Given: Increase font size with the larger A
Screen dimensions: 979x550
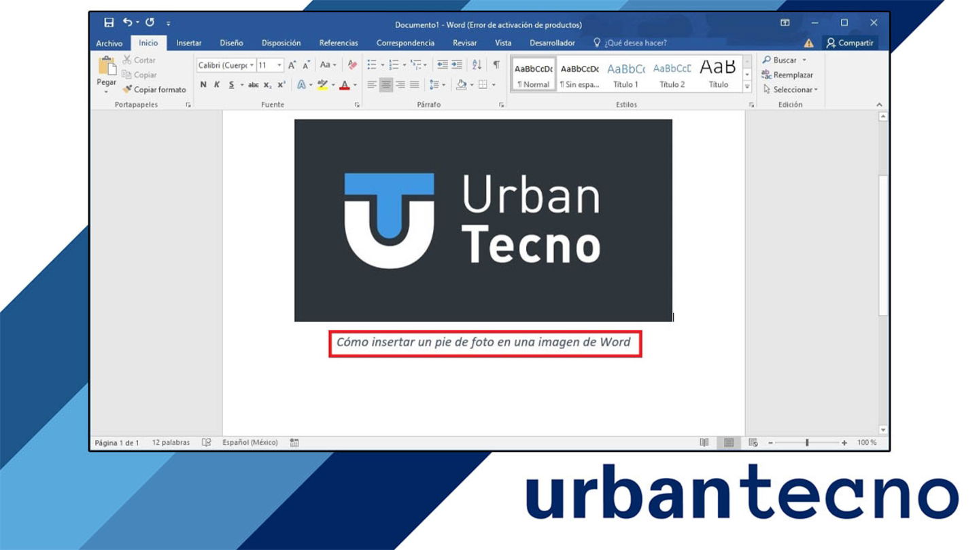Looking at the screenshot, I should pos(292,65).
